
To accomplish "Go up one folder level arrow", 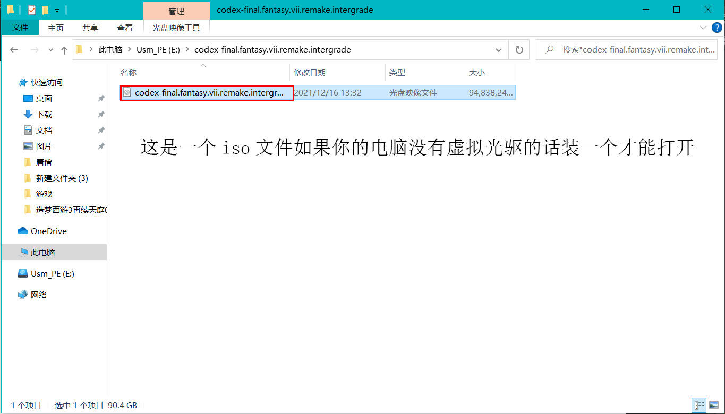I will point(64,50).
